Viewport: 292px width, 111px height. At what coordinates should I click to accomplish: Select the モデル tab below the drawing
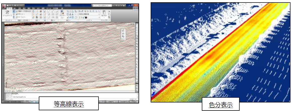tap(13, 91)
